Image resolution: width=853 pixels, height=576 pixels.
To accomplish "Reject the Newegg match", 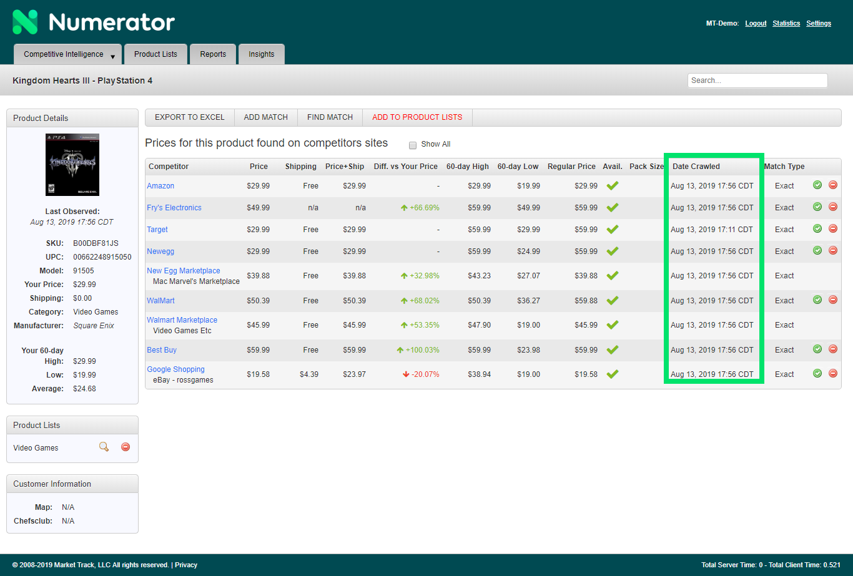I will pyautogui.click(x=833, y=251).
